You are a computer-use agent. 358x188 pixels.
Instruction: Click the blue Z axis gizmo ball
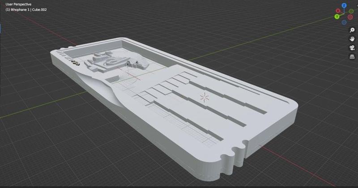(x=344, y=5)
